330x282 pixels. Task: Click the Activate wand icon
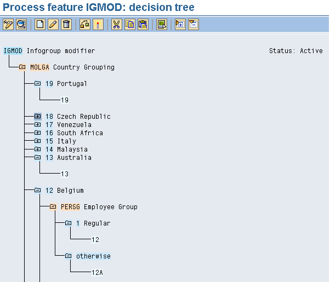(98, 25)
